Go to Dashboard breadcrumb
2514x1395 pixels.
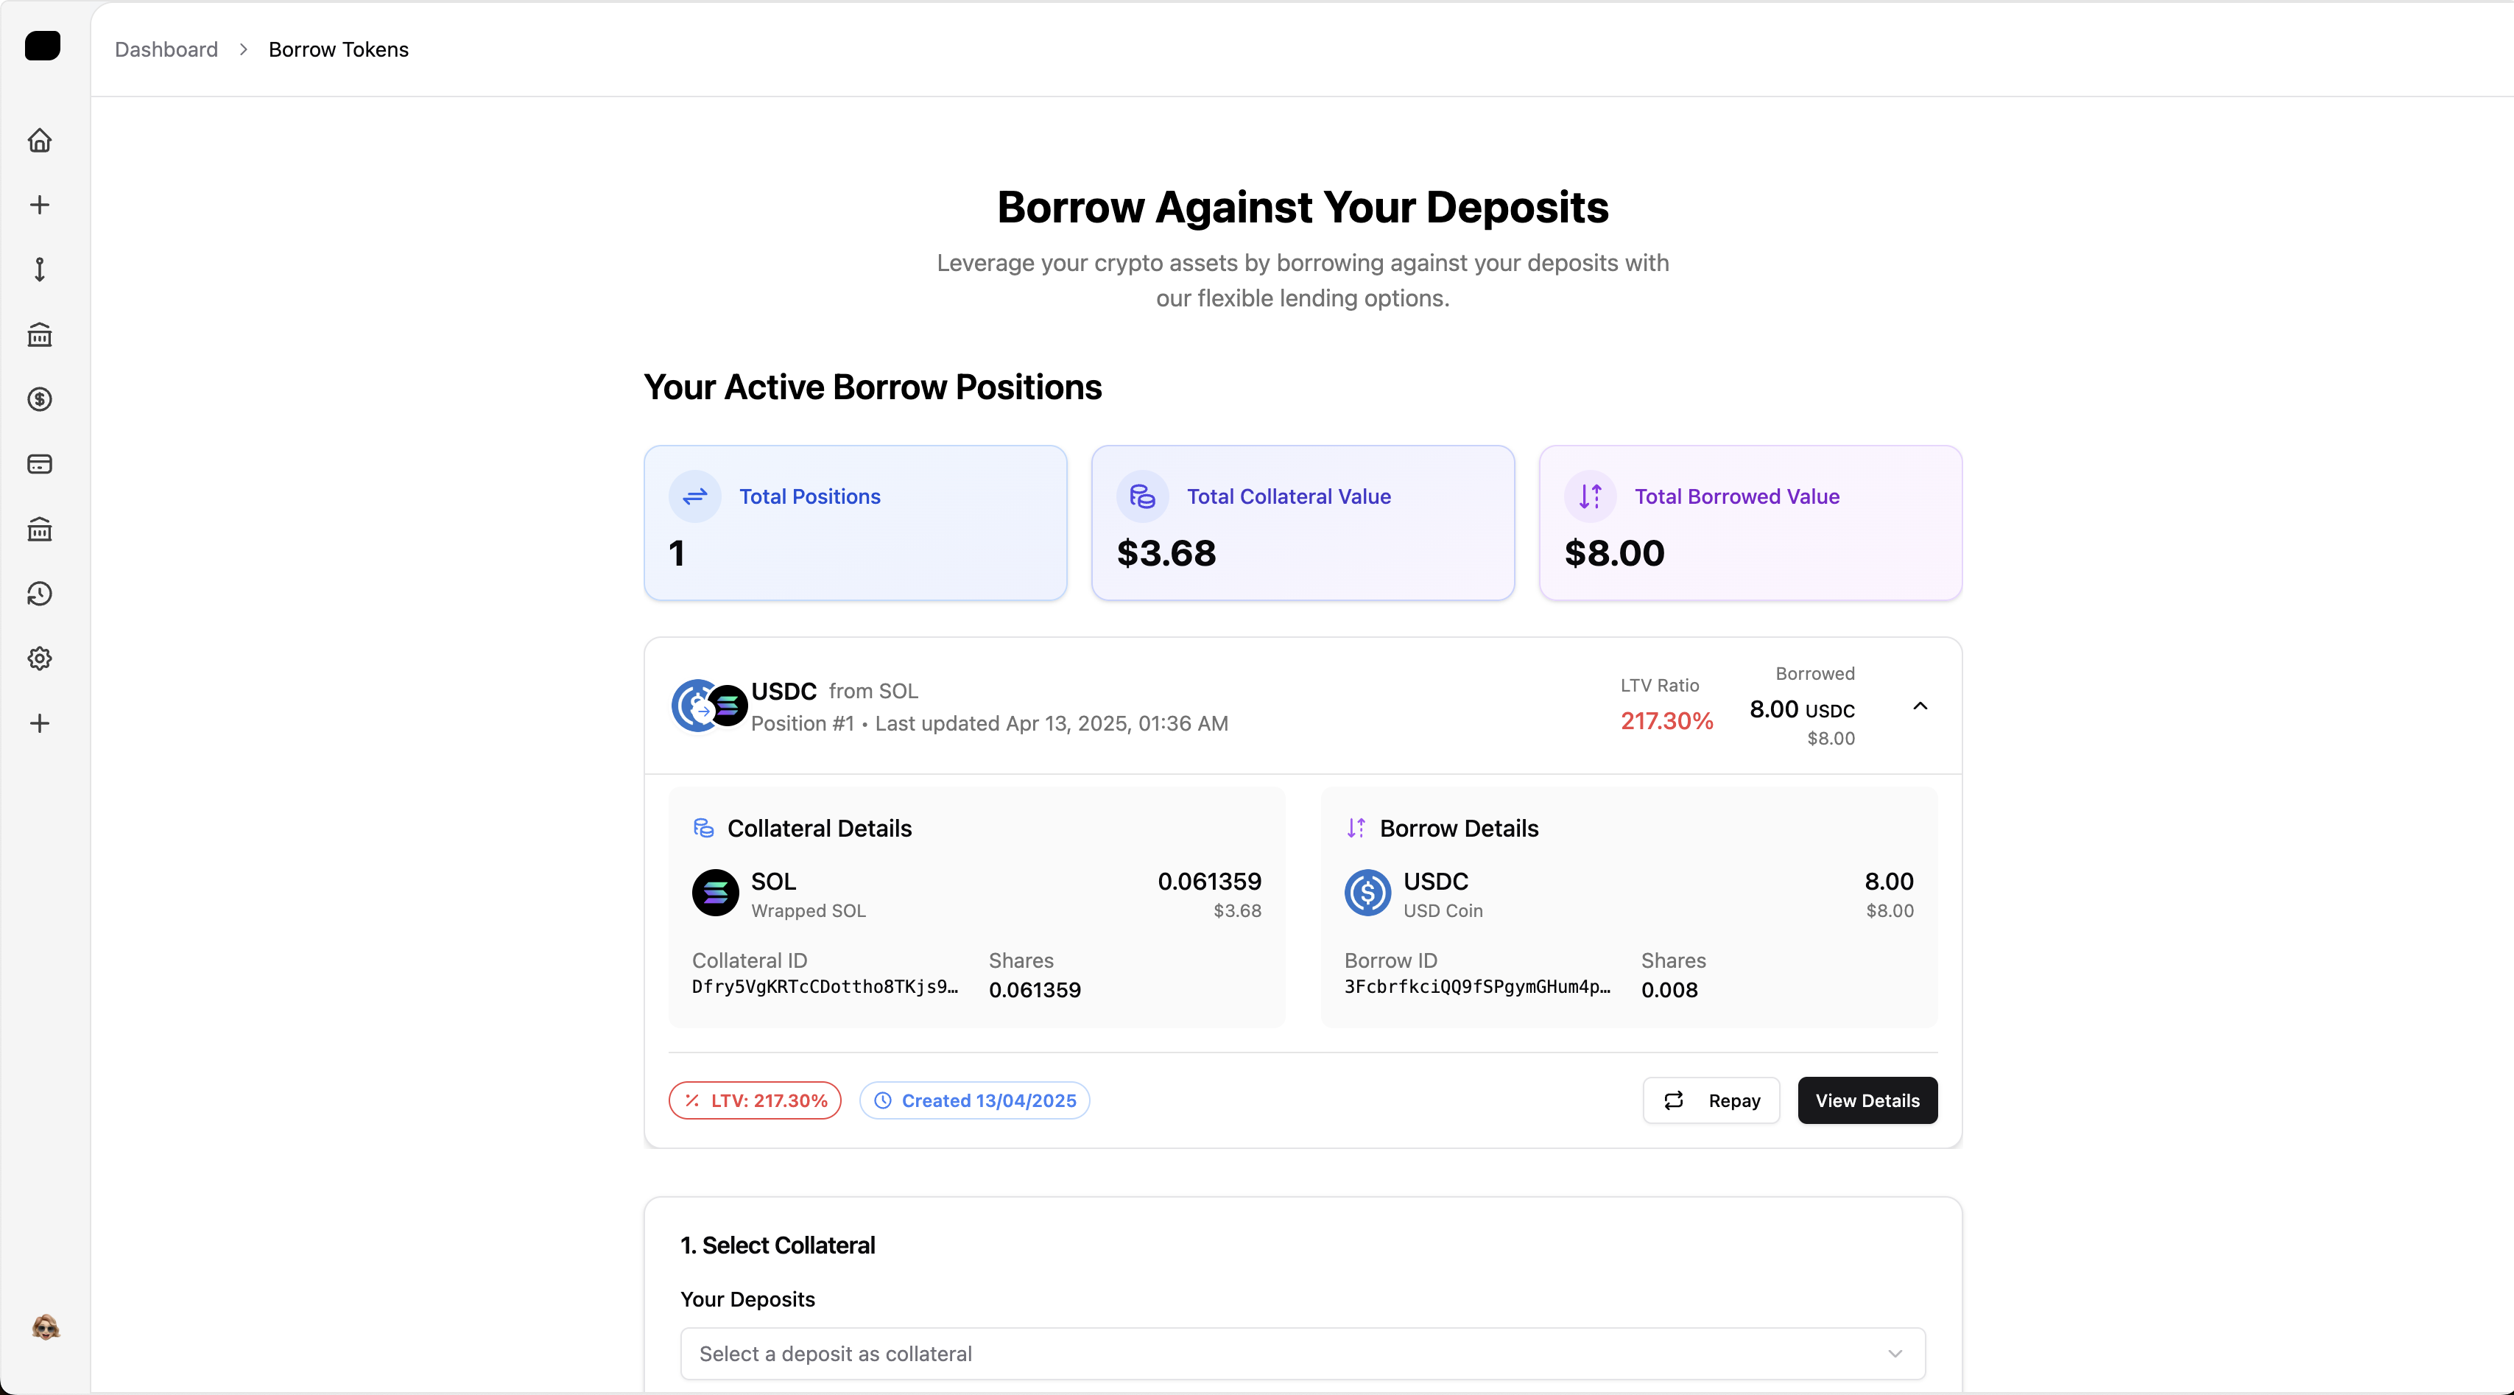pos(166,50)
